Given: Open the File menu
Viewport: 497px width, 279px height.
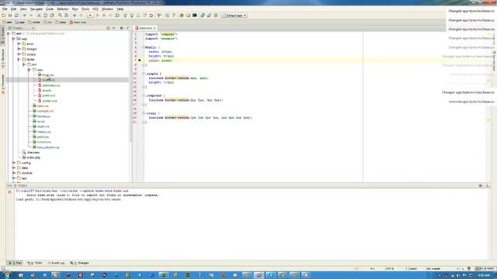Looking at the screenshot, I should pyautogui.click(x=5, y=9).
